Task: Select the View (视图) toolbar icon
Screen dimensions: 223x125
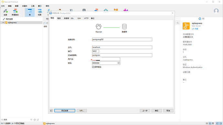Action: 39,12
